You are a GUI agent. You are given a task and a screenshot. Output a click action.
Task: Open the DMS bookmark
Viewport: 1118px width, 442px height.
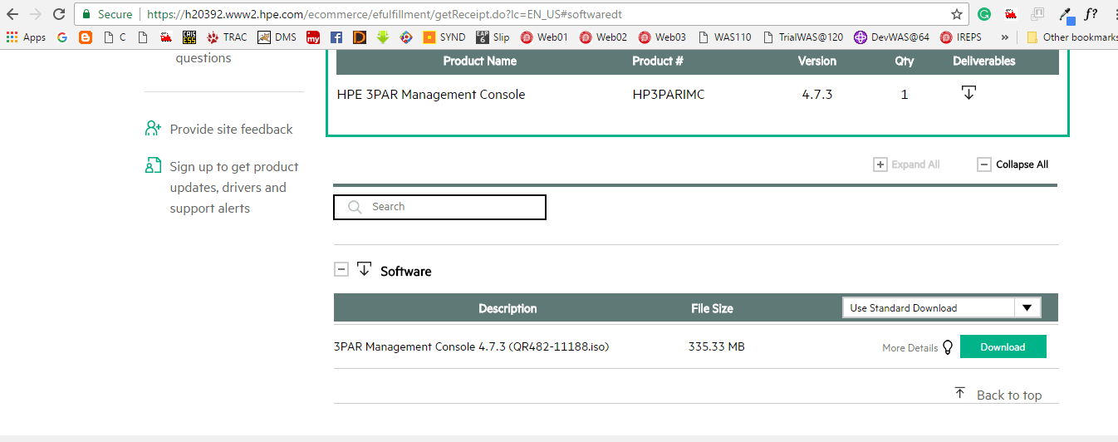click(277, 37)
